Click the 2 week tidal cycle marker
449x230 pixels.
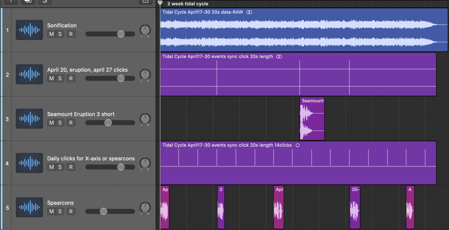point(187,4)
